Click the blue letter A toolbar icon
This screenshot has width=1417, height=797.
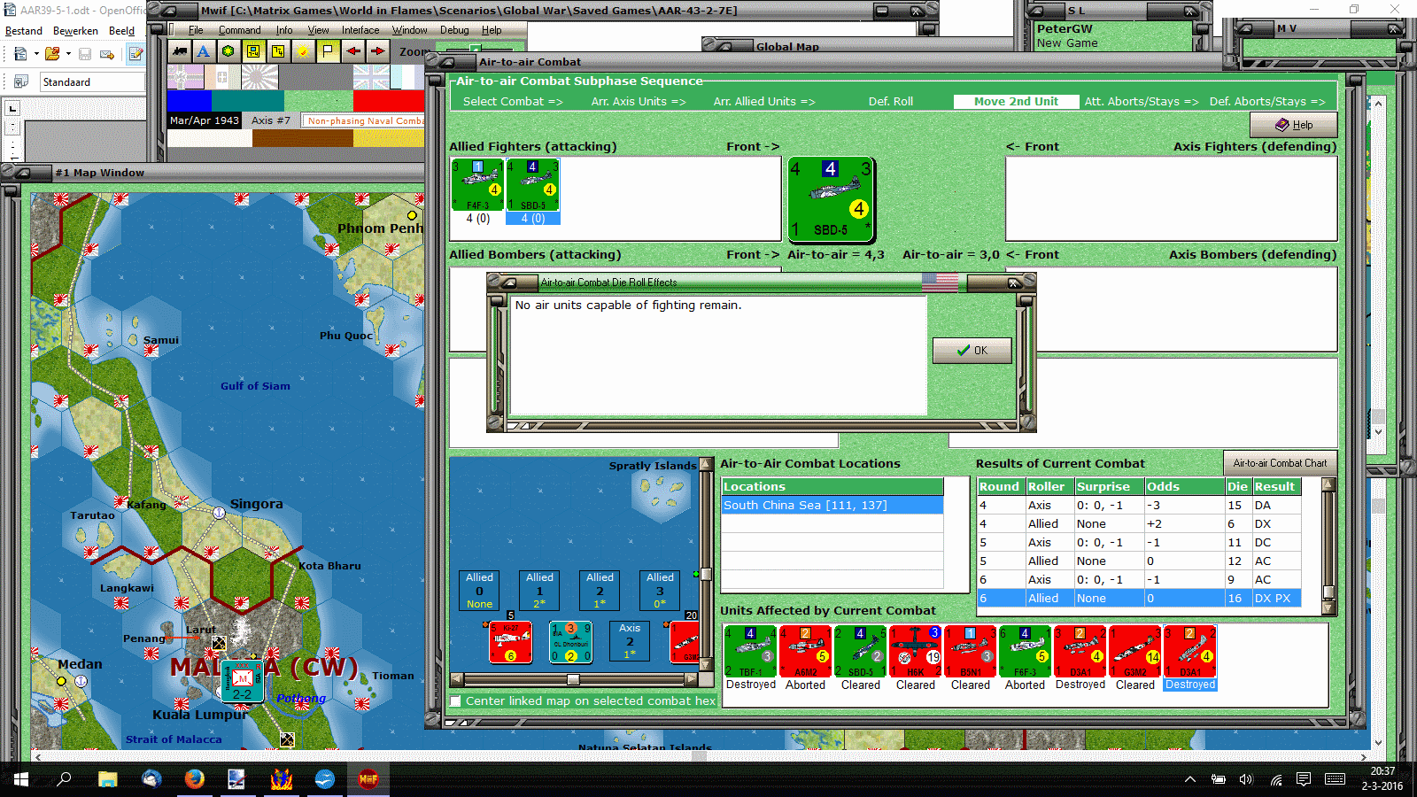point(204,51)
